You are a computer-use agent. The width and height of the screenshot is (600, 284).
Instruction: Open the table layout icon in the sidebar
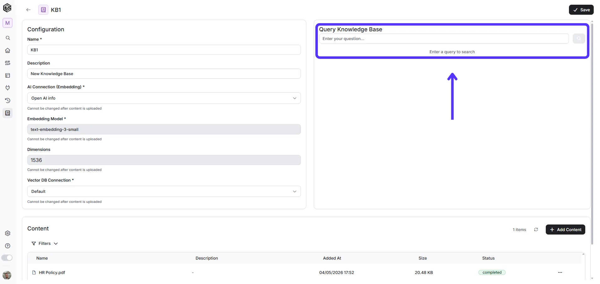(x=8, y=75)
